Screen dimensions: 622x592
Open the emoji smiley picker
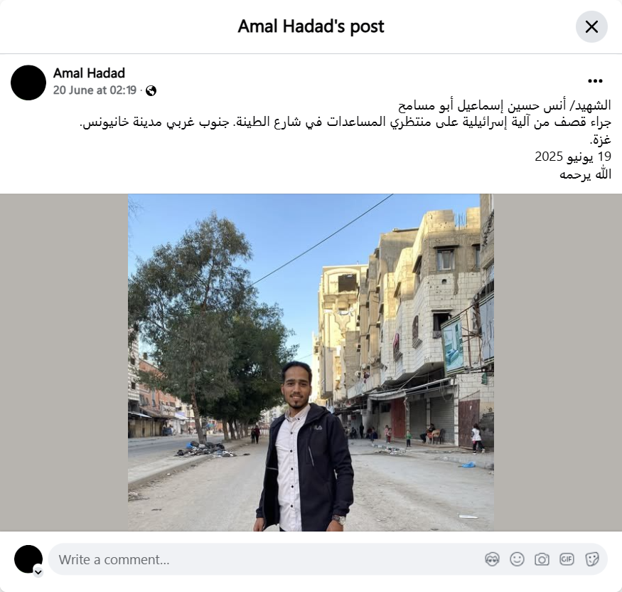coord(517,559)
